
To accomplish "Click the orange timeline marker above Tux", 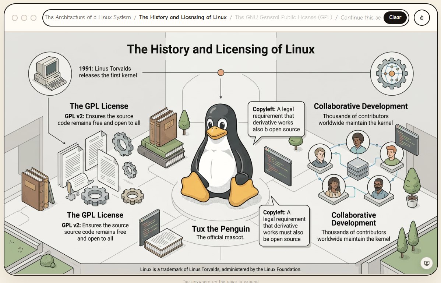I will [221, 72].
